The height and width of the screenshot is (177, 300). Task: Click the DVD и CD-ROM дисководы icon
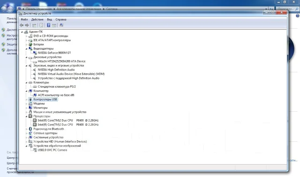click(x=30, y=36)
